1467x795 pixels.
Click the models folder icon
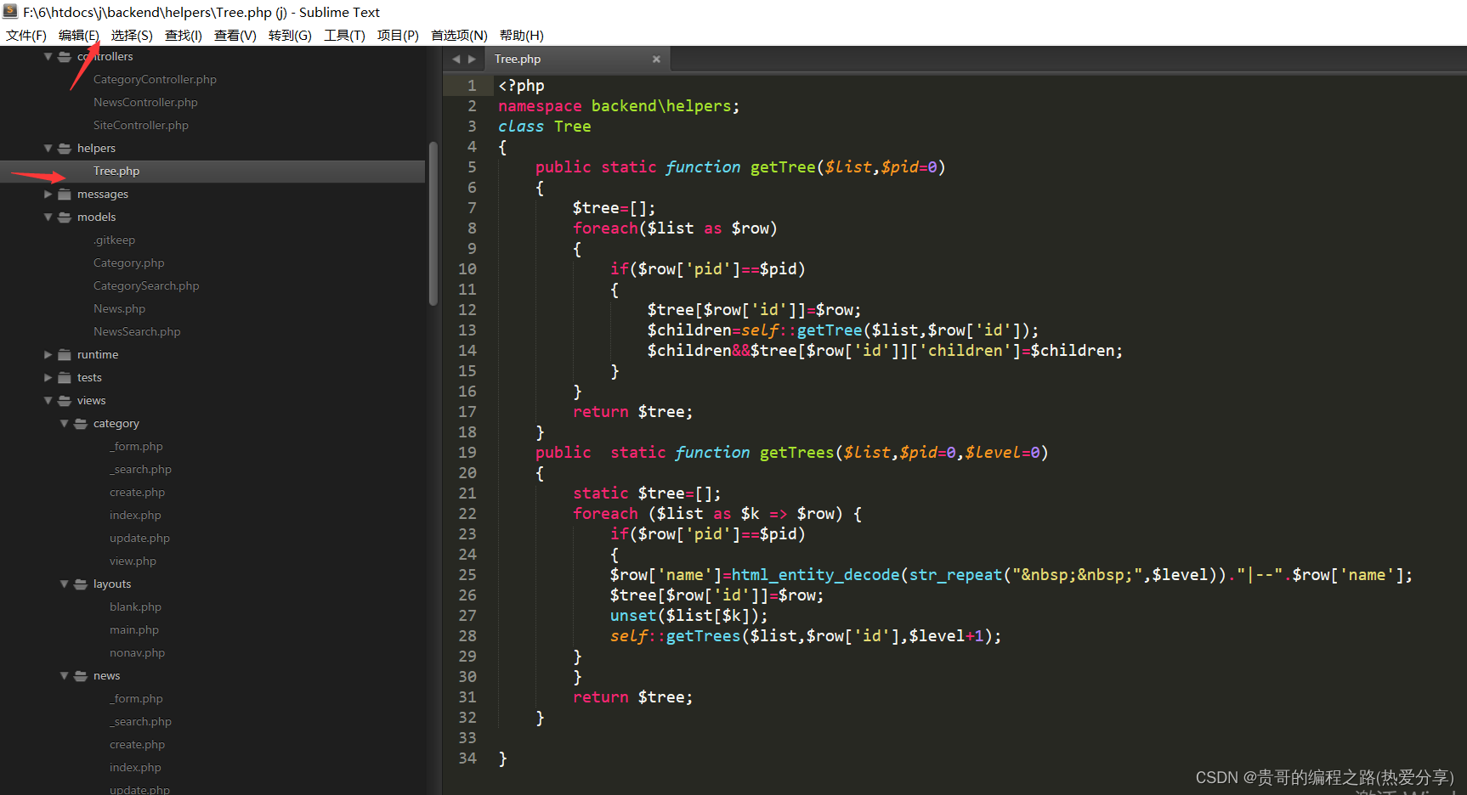65,217
